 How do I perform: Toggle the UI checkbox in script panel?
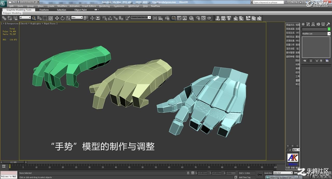(287, 150)
